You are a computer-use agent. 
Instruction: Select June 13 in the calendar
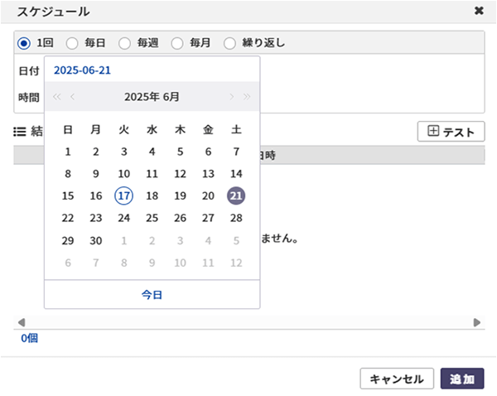point(208,174)
